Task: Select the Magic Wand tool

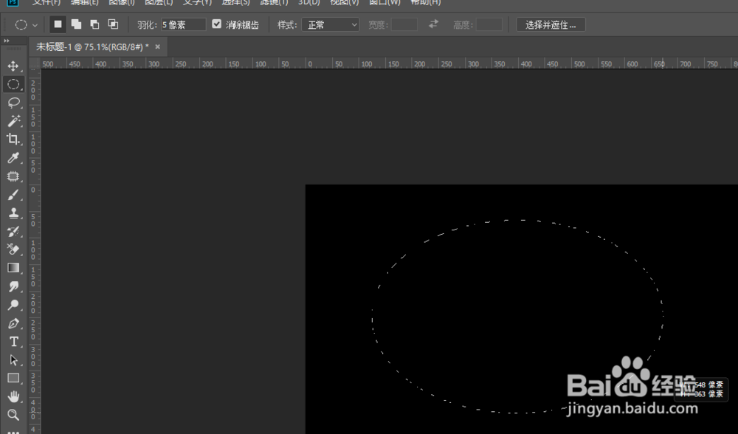Action: point(13,121)
